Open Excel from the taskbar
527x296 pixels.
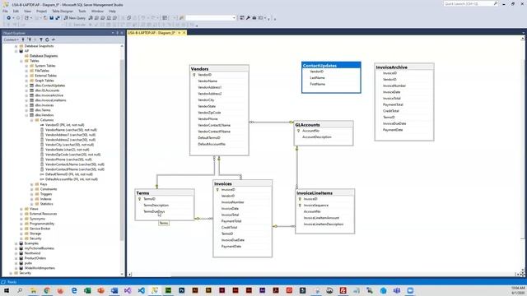coord(87,290)
